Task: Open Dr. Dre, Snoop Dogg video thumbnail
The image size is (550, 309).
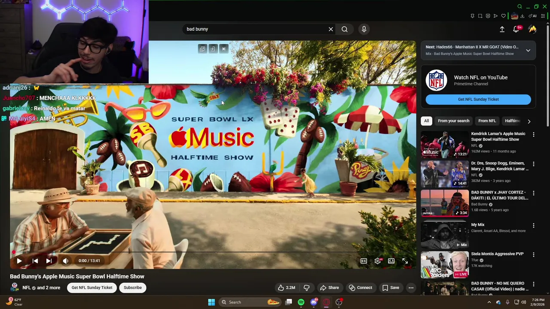Action: coord(444,174)
